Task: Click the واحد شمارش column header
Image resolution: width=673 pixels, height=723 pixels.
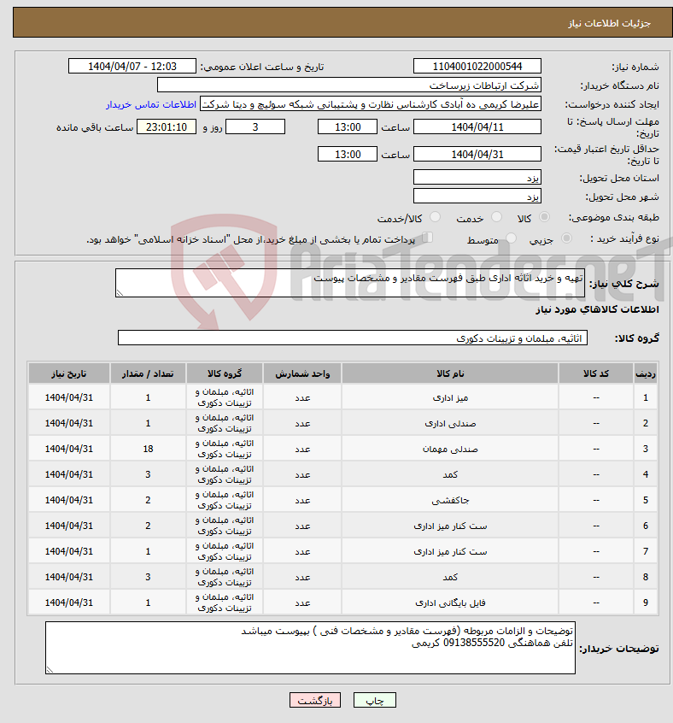Action: pyautogui.click(x=302, y=373)
